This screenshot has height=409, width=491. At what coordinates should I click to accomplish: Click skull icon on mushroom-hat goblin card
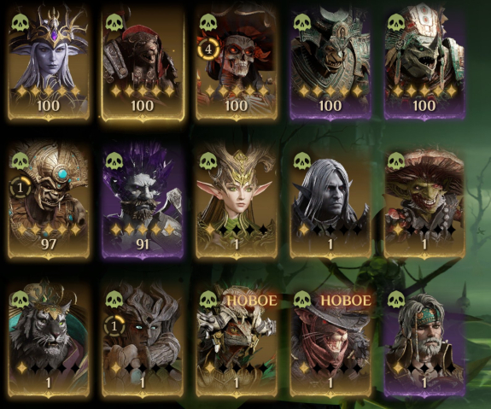click(396, 161)
